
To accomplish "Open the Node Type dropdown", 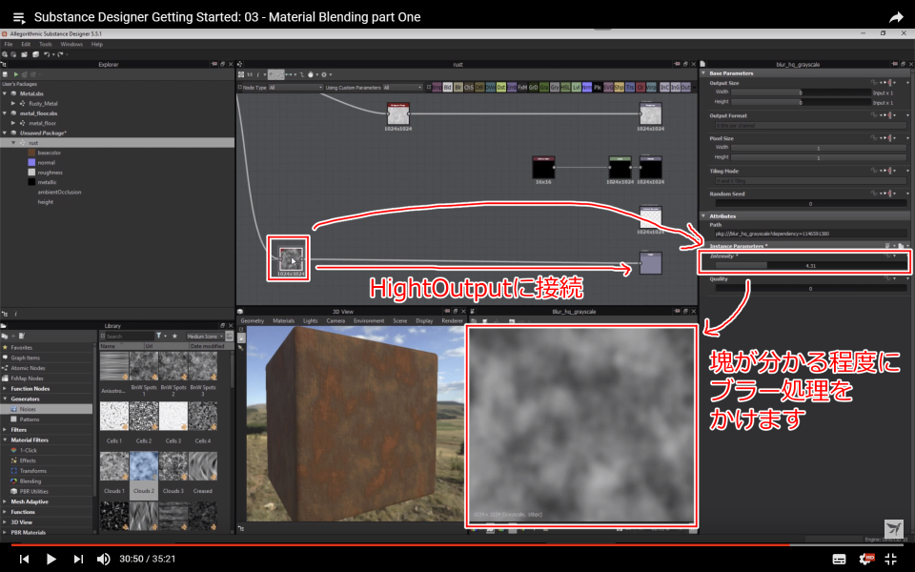I will [x=295, y=88].
